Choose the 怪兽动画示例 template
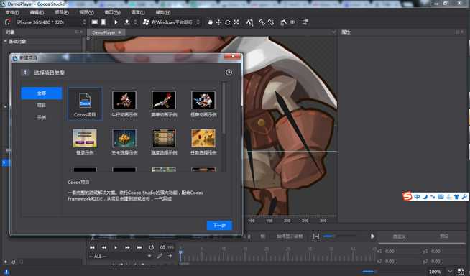 [203, 103]
